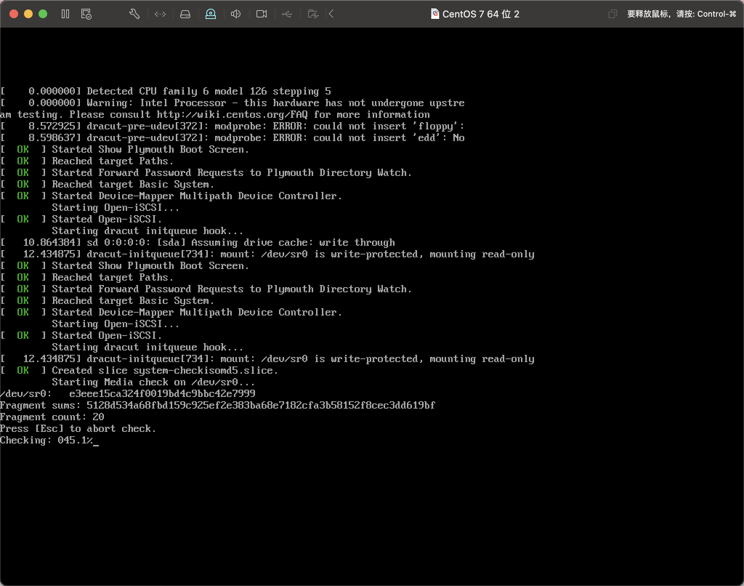Click the 'Fragment count: 20' line
Image resolution: width=744 pixels, height=586 pixels.
(52, 417)
